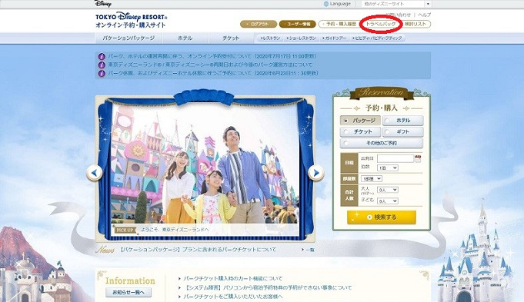Select the チケット radio option

click(360, 132)
